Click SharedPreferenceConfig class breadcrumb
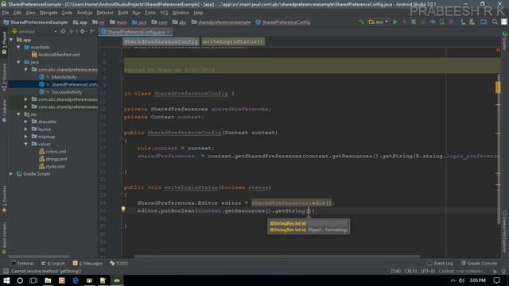 (161, 41)
